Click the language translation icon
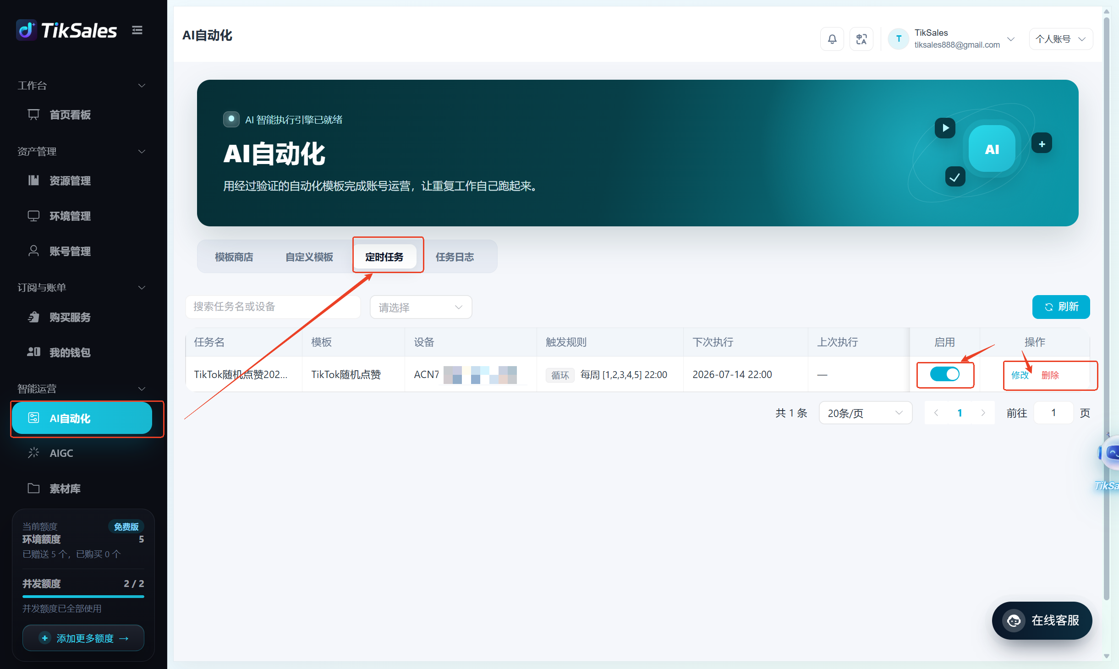The height and width of the screenshot is (669, 1119). pos(861,39)
